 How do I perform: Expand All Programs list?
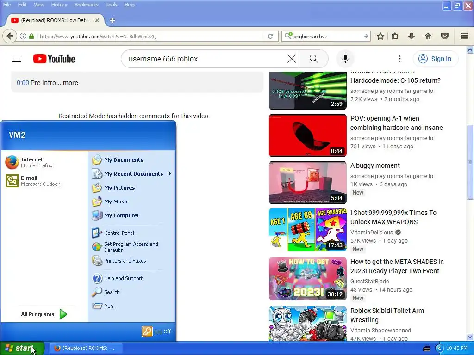pyautogui.click(x=44, y=314)
